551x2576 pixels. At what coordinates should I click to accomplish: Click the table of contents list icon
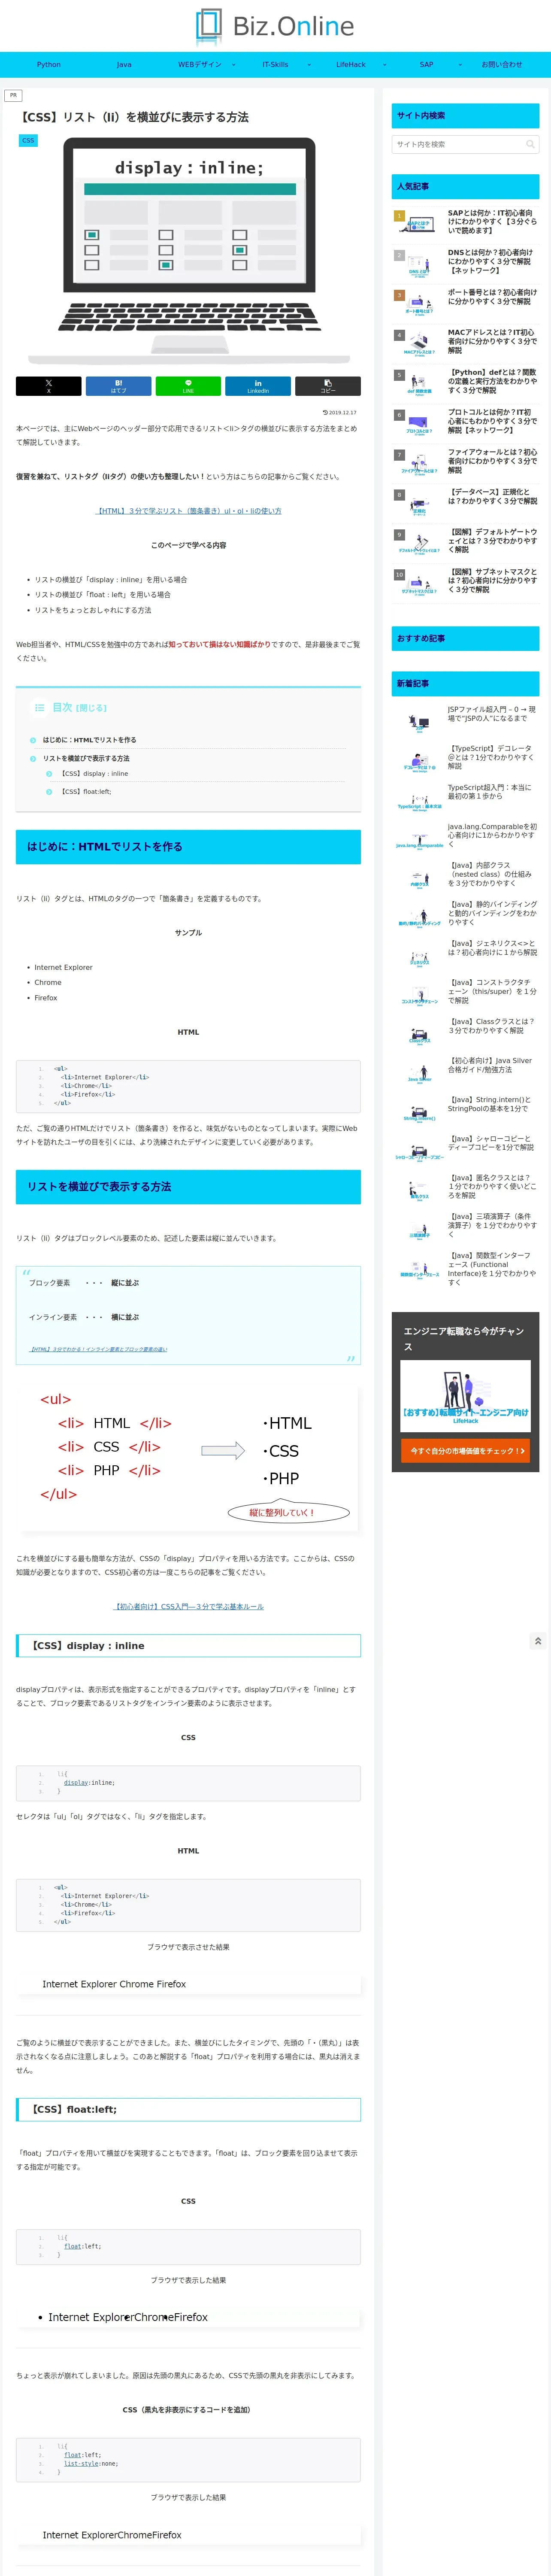[x=40, y=707]
